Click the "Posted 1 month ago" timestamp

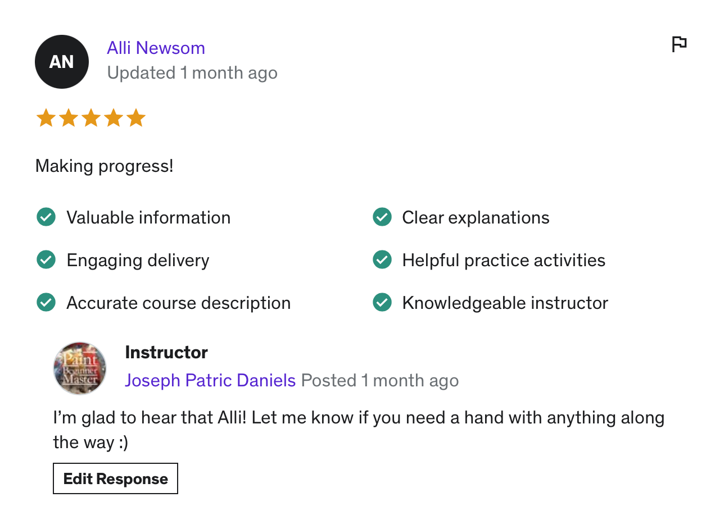coord(380,380)
